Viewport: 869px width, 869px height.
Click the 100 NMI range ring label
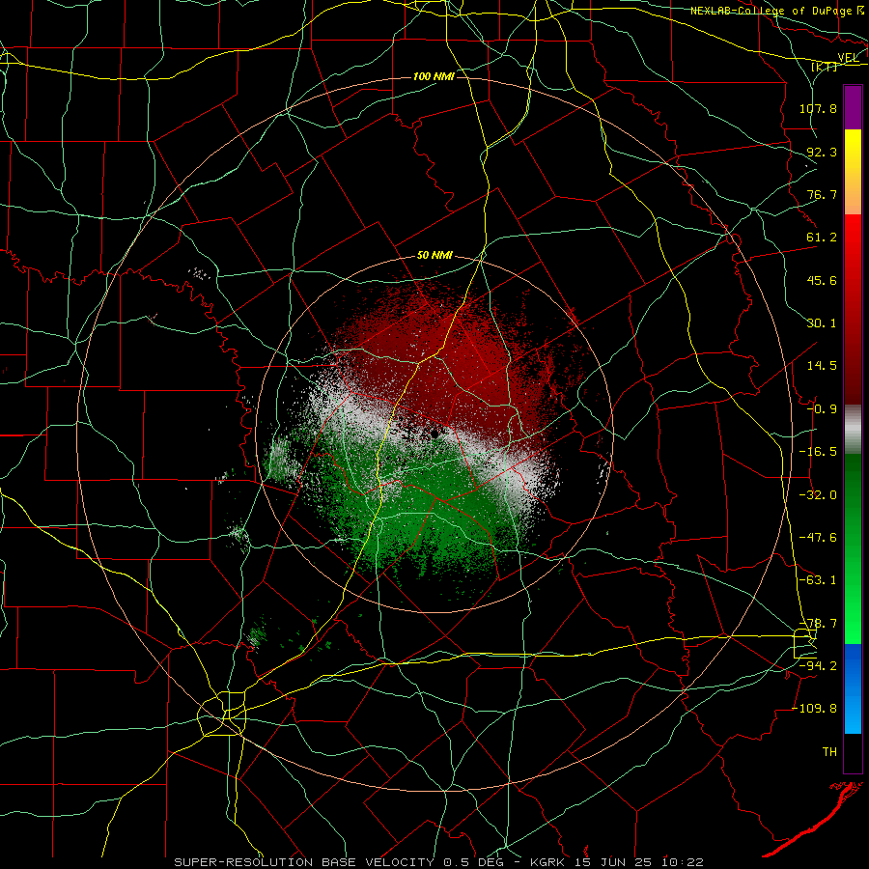pyautogui.click(x=434, y=76)
